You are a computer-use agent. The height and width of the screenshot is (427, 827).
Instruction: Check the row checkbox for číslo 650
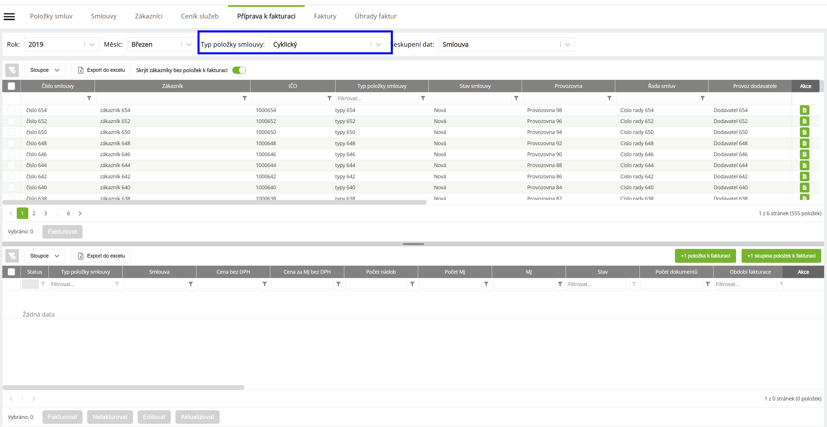click(x=11, y=132)
